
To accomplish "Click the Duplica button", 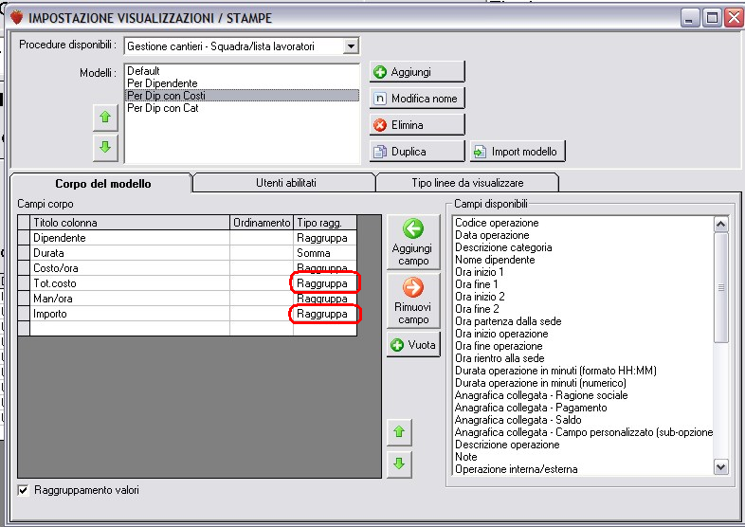I will point(417,152).
